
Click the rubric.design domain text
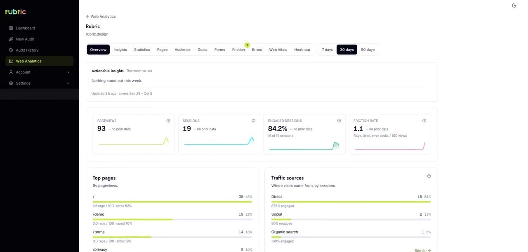(97, 34)
